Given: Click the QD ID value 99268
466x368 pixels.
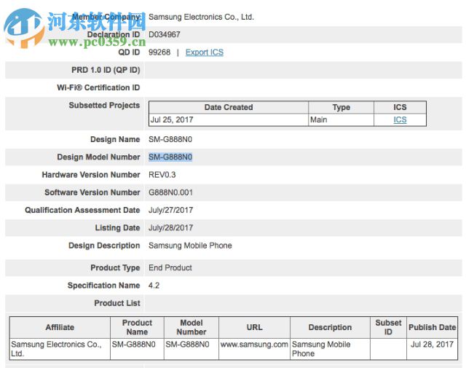Looking at the screenshot, I should point(159,52).
